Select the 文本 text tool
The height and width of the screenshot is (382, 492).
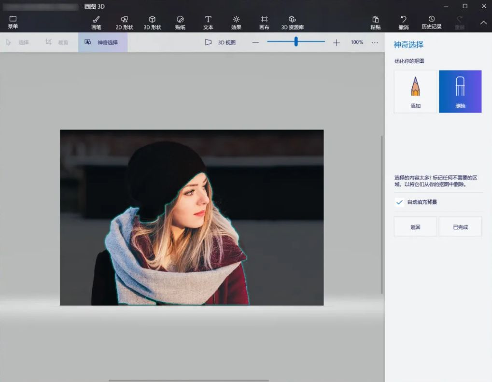coord(208,23)
